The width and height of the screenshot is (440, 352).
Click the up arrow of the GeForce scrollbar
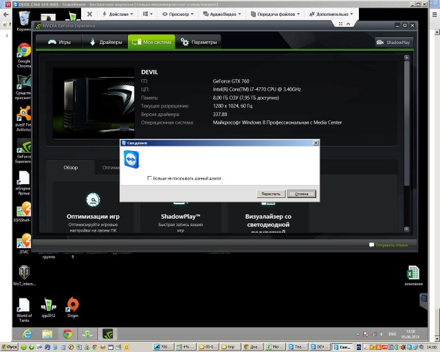click(x=406, y=58)
